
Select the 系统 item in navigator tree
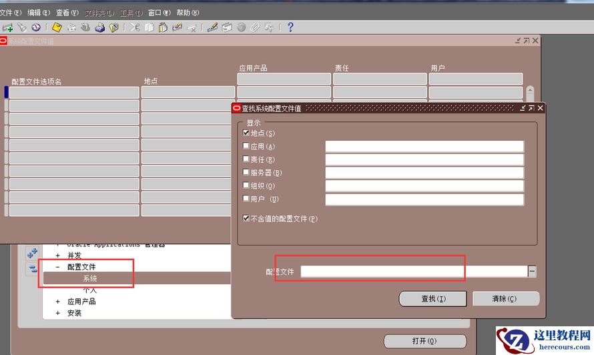click(90, 278)
